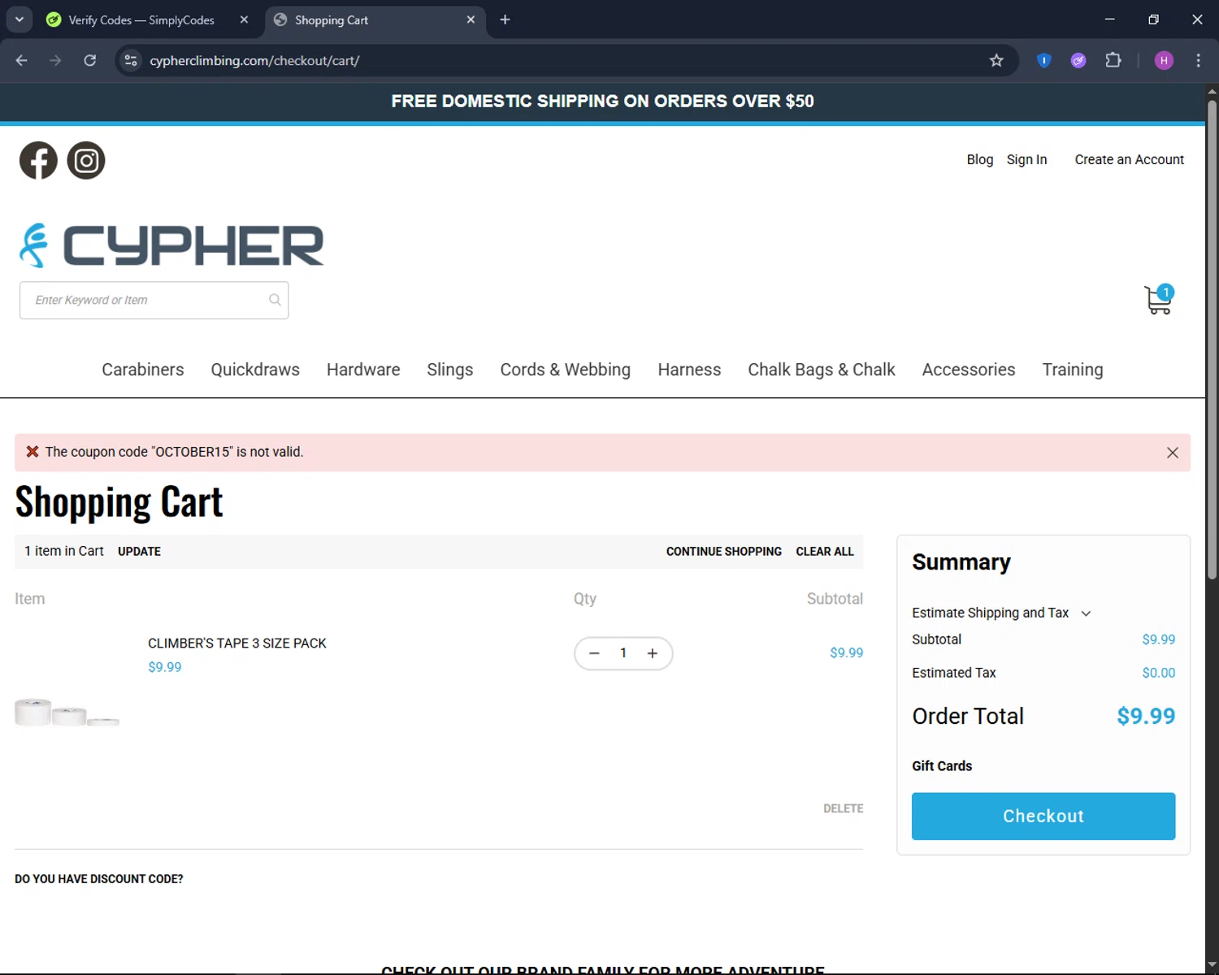Click the browser back arrow

(x=22, y=60)
